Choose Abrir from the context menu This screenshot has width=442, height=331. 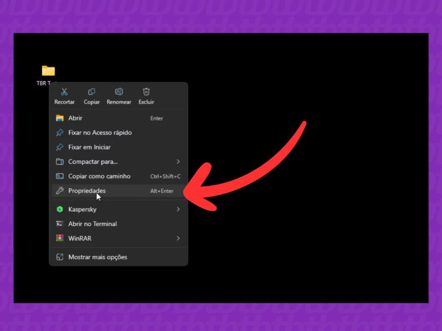(119, 118)
